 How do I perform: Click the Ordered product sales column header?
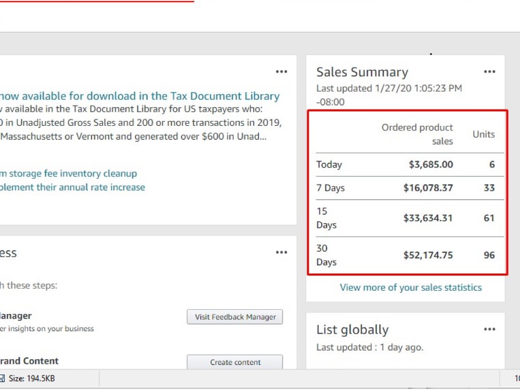click(x=417, y=134)
